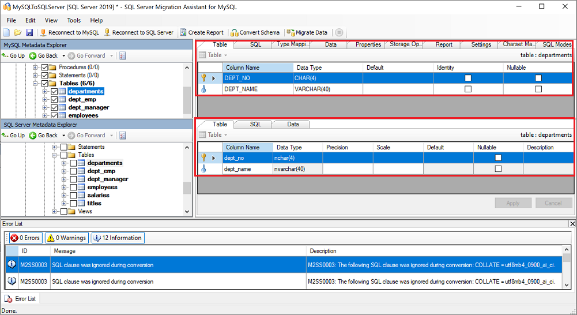
Task: Click the Save project icon in toolbar
Action: click(x=29, y=33)
